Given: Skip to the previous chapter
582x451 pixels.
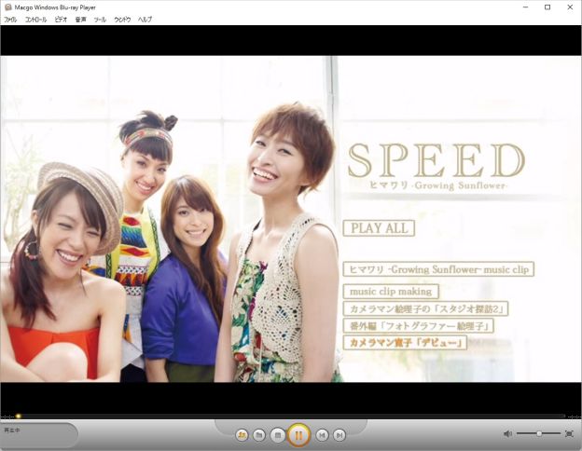Looking at the screenshot, I should tap(322, 435).
